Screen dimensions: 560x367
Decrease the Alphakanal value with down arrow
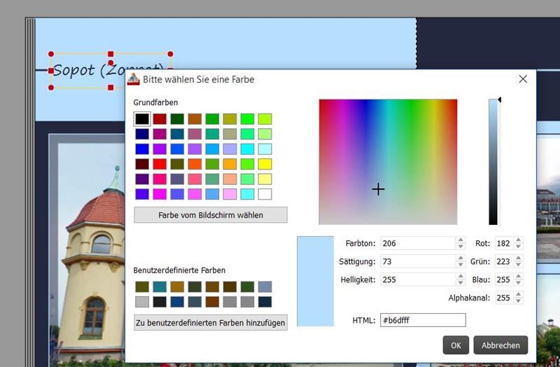pos(518,301)
